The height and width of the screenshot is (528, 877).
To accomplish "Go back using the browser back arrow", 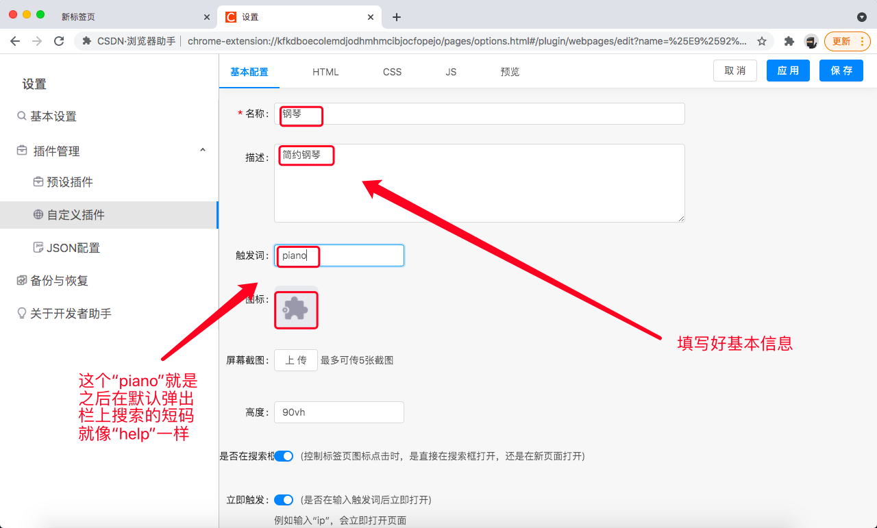I will [15, 41].
